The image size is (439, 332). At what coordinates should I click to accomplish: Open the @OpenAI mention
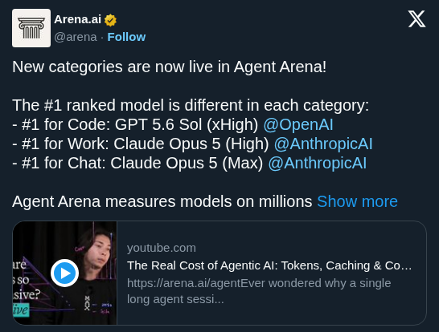pos(298,124)
